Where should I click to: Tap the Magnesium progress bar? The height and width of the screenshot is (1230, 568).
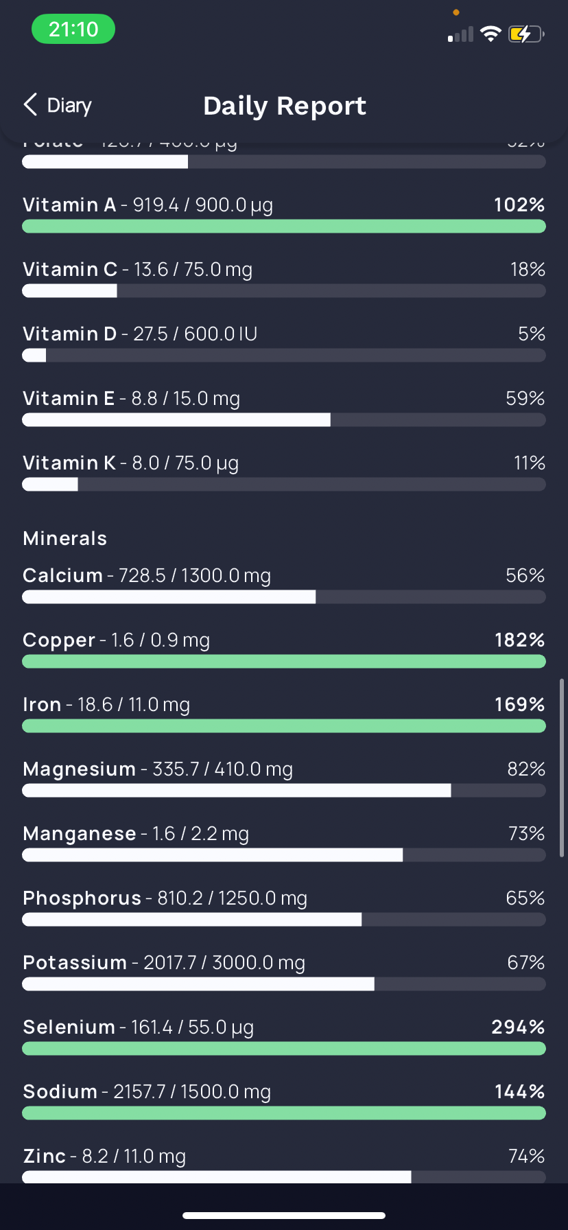point(284,791)
